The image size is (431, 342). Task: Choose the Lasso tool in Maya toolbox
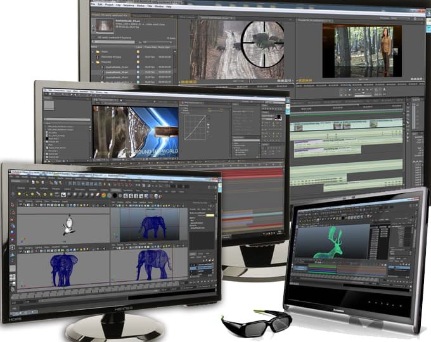click(13, 212)
